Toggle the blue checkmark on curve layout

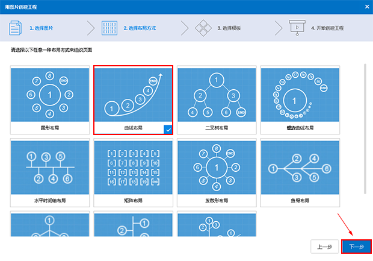pos(168,130)
